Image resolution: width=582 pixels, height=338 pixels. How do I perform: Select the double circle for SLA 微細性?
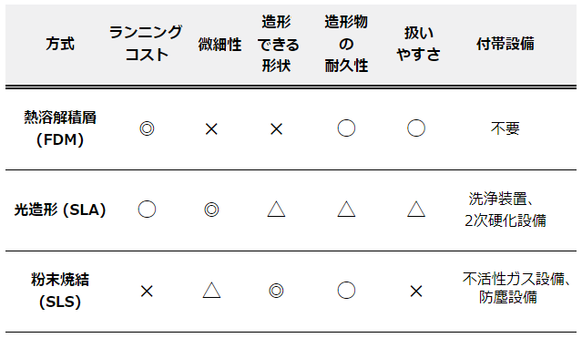tap(211, 210)
